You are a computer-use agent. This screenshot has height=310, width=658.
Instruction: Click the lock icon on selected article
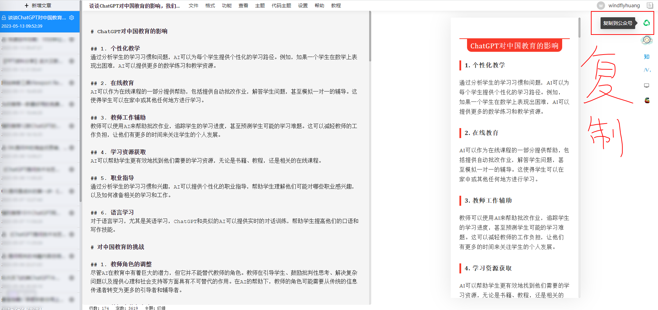4,18
